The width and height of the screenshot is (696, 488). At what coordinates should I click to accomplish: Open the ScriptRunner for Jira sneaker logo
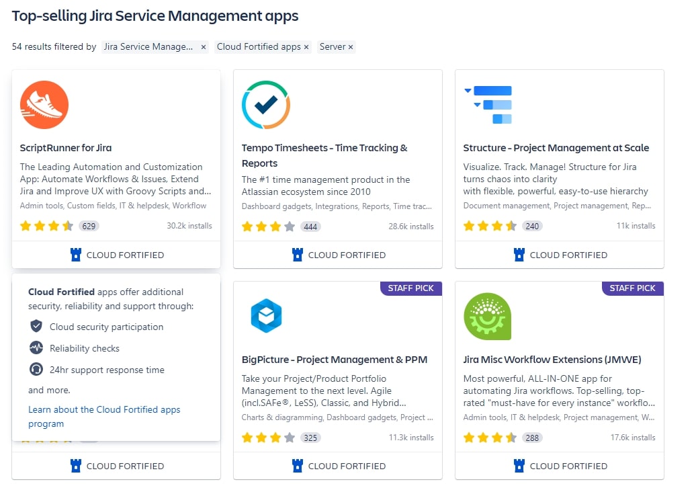(x=44, y=105)
